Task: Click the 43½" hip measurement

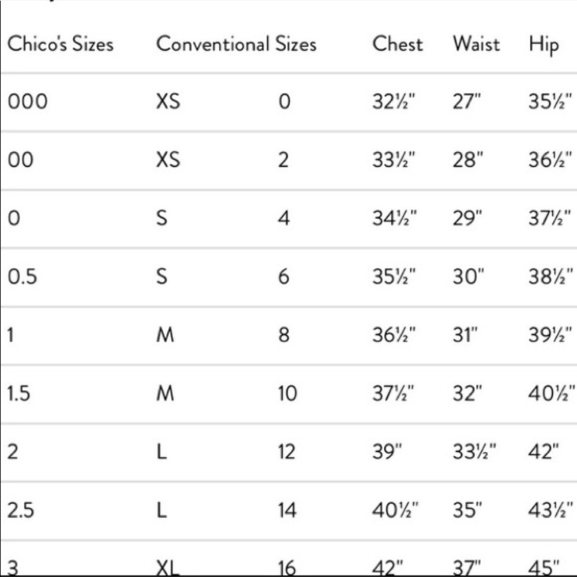Action: (550, 510)
